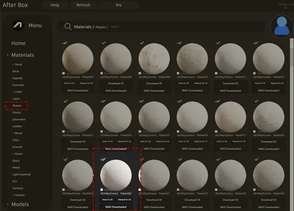Expand the HDRI category
294x211 pixels.
coord(17,92)
